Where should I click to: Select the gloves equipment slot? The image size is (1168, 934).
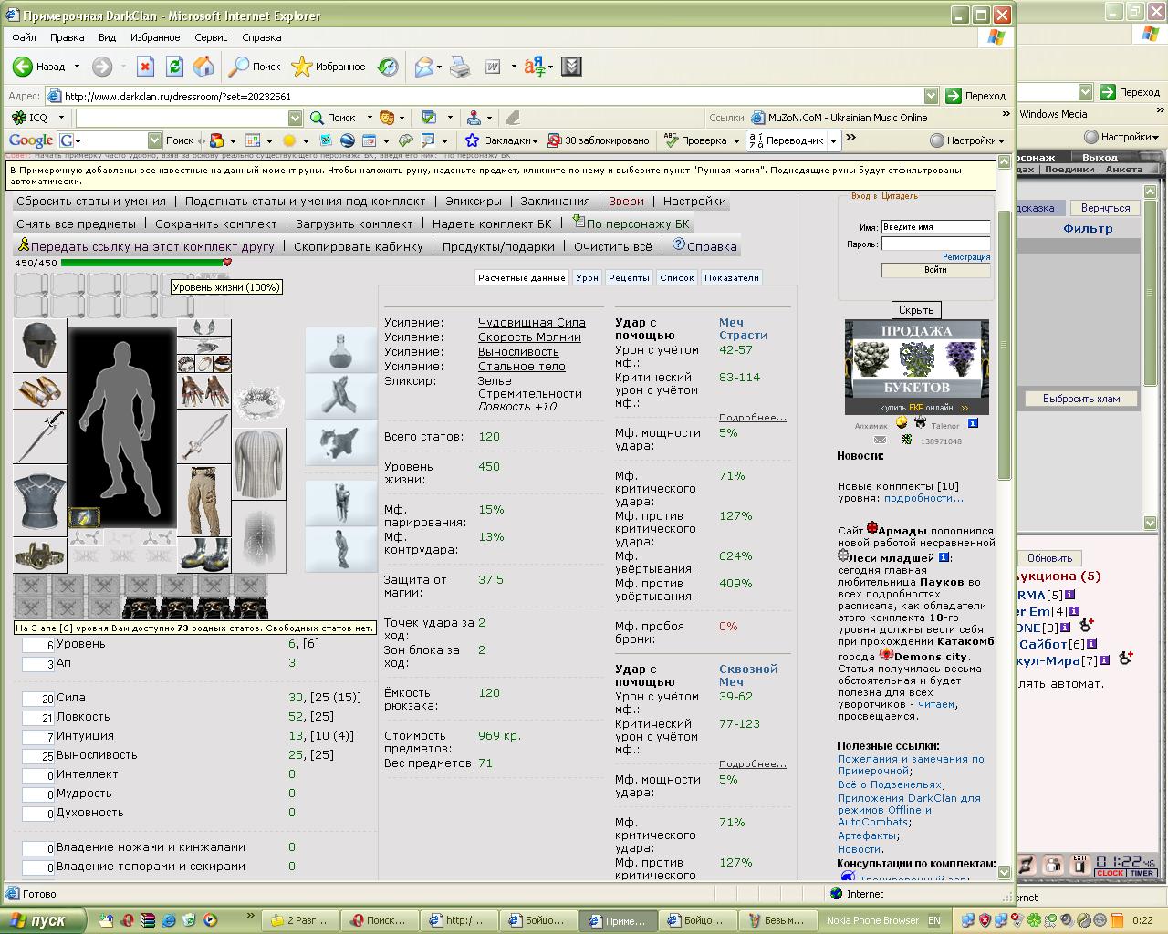203,391
